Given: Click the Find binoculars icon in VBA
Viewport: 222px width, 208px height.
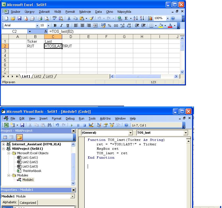Looking at the screenshot, I should pyautogui.click(x=49, y=125).
